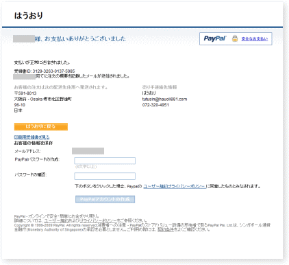Select the receipt ID 3129-3263-0137-5985 text
Viewport: 289px width, 265px height.
53,71
